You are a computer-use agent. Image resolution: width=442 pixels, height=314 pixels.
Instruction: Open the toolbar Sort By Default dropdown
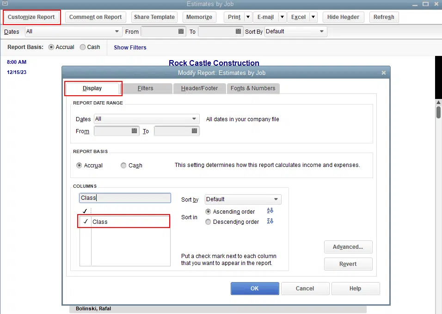pos(322,31)
